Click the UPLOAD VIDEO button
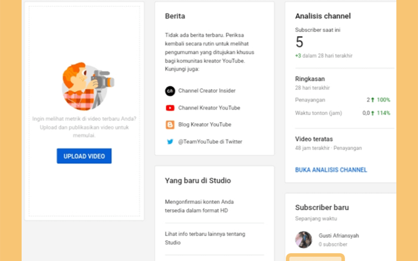 (x=84, y=156)
